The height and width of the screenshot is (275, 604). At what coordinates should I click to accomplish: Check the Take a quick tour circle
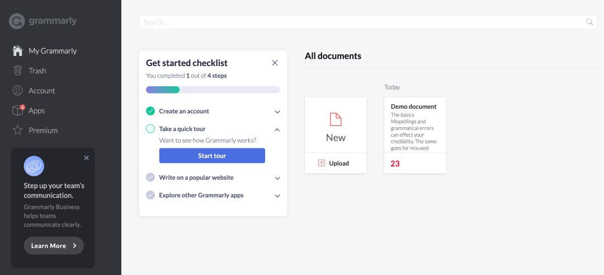coord(150,129)
